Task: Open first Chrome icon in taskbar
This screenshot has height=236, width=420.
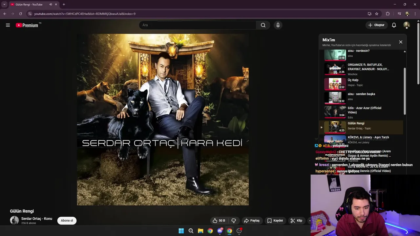Action: click(x=210, y=231)
